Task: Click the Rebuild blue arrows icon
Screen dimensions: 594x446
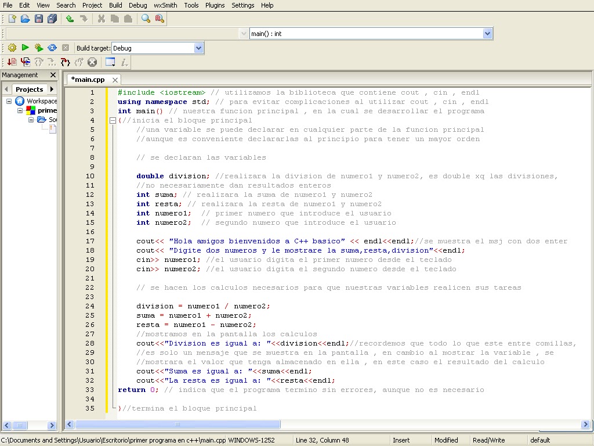Action: [52, 48]
